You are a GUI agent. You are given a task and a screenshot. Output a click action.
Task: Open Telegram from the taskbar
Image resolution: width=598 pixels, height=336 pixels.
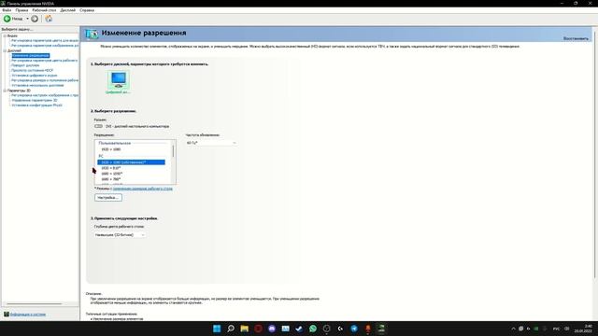pos(354,329)
